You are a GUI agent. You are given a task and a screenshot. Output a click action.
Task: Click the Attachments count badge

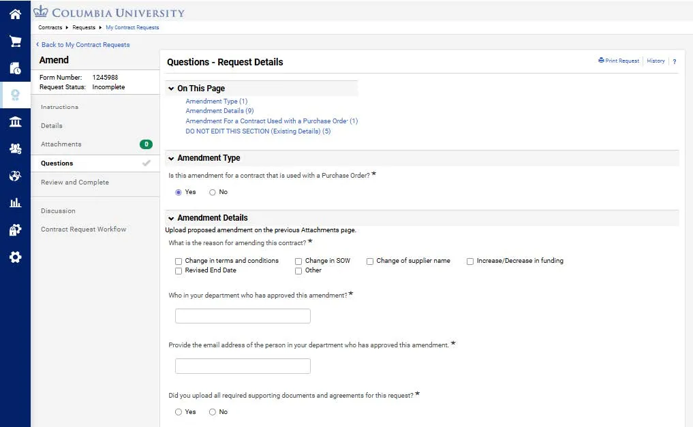(x=146, y=144)
